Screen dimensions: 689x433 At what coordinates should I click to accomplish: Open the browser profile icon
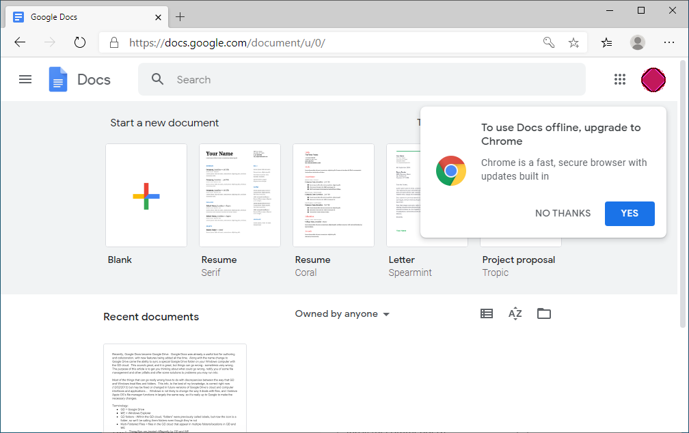point(638,42)
